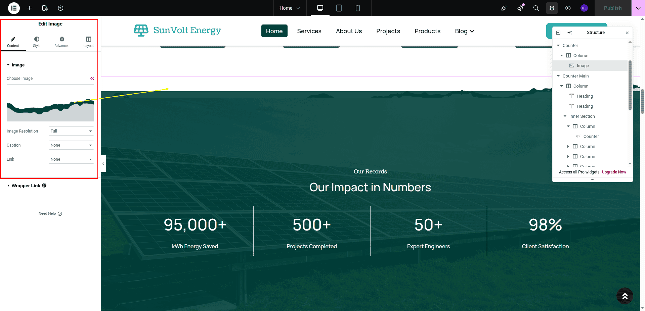Toggle the Preview Changes eye icon
The image size is (645, 311).
point(568,8)
